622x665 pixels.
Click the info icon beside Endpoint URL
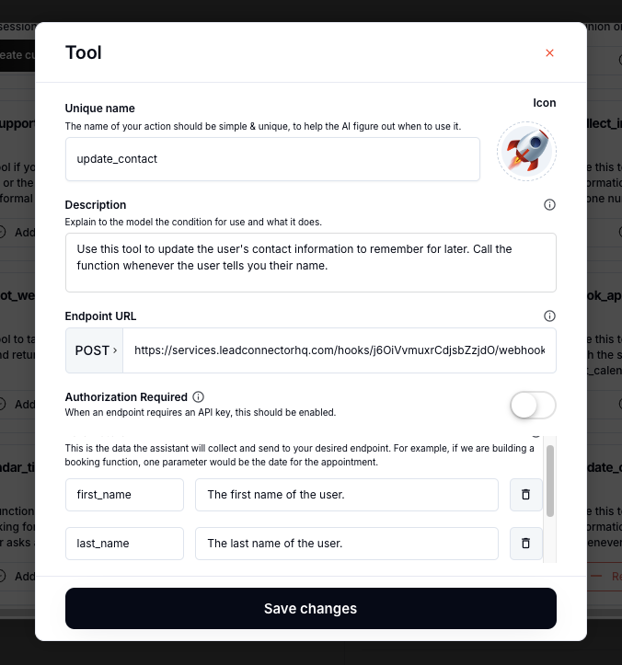tap(550, 315)
